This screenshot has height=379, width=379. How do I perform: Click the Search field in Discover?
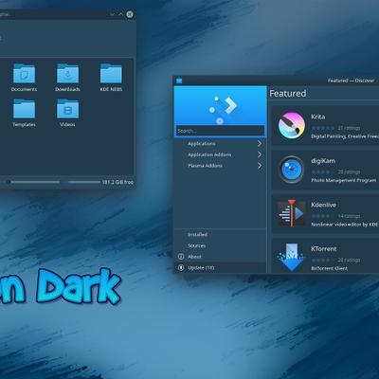220,131
